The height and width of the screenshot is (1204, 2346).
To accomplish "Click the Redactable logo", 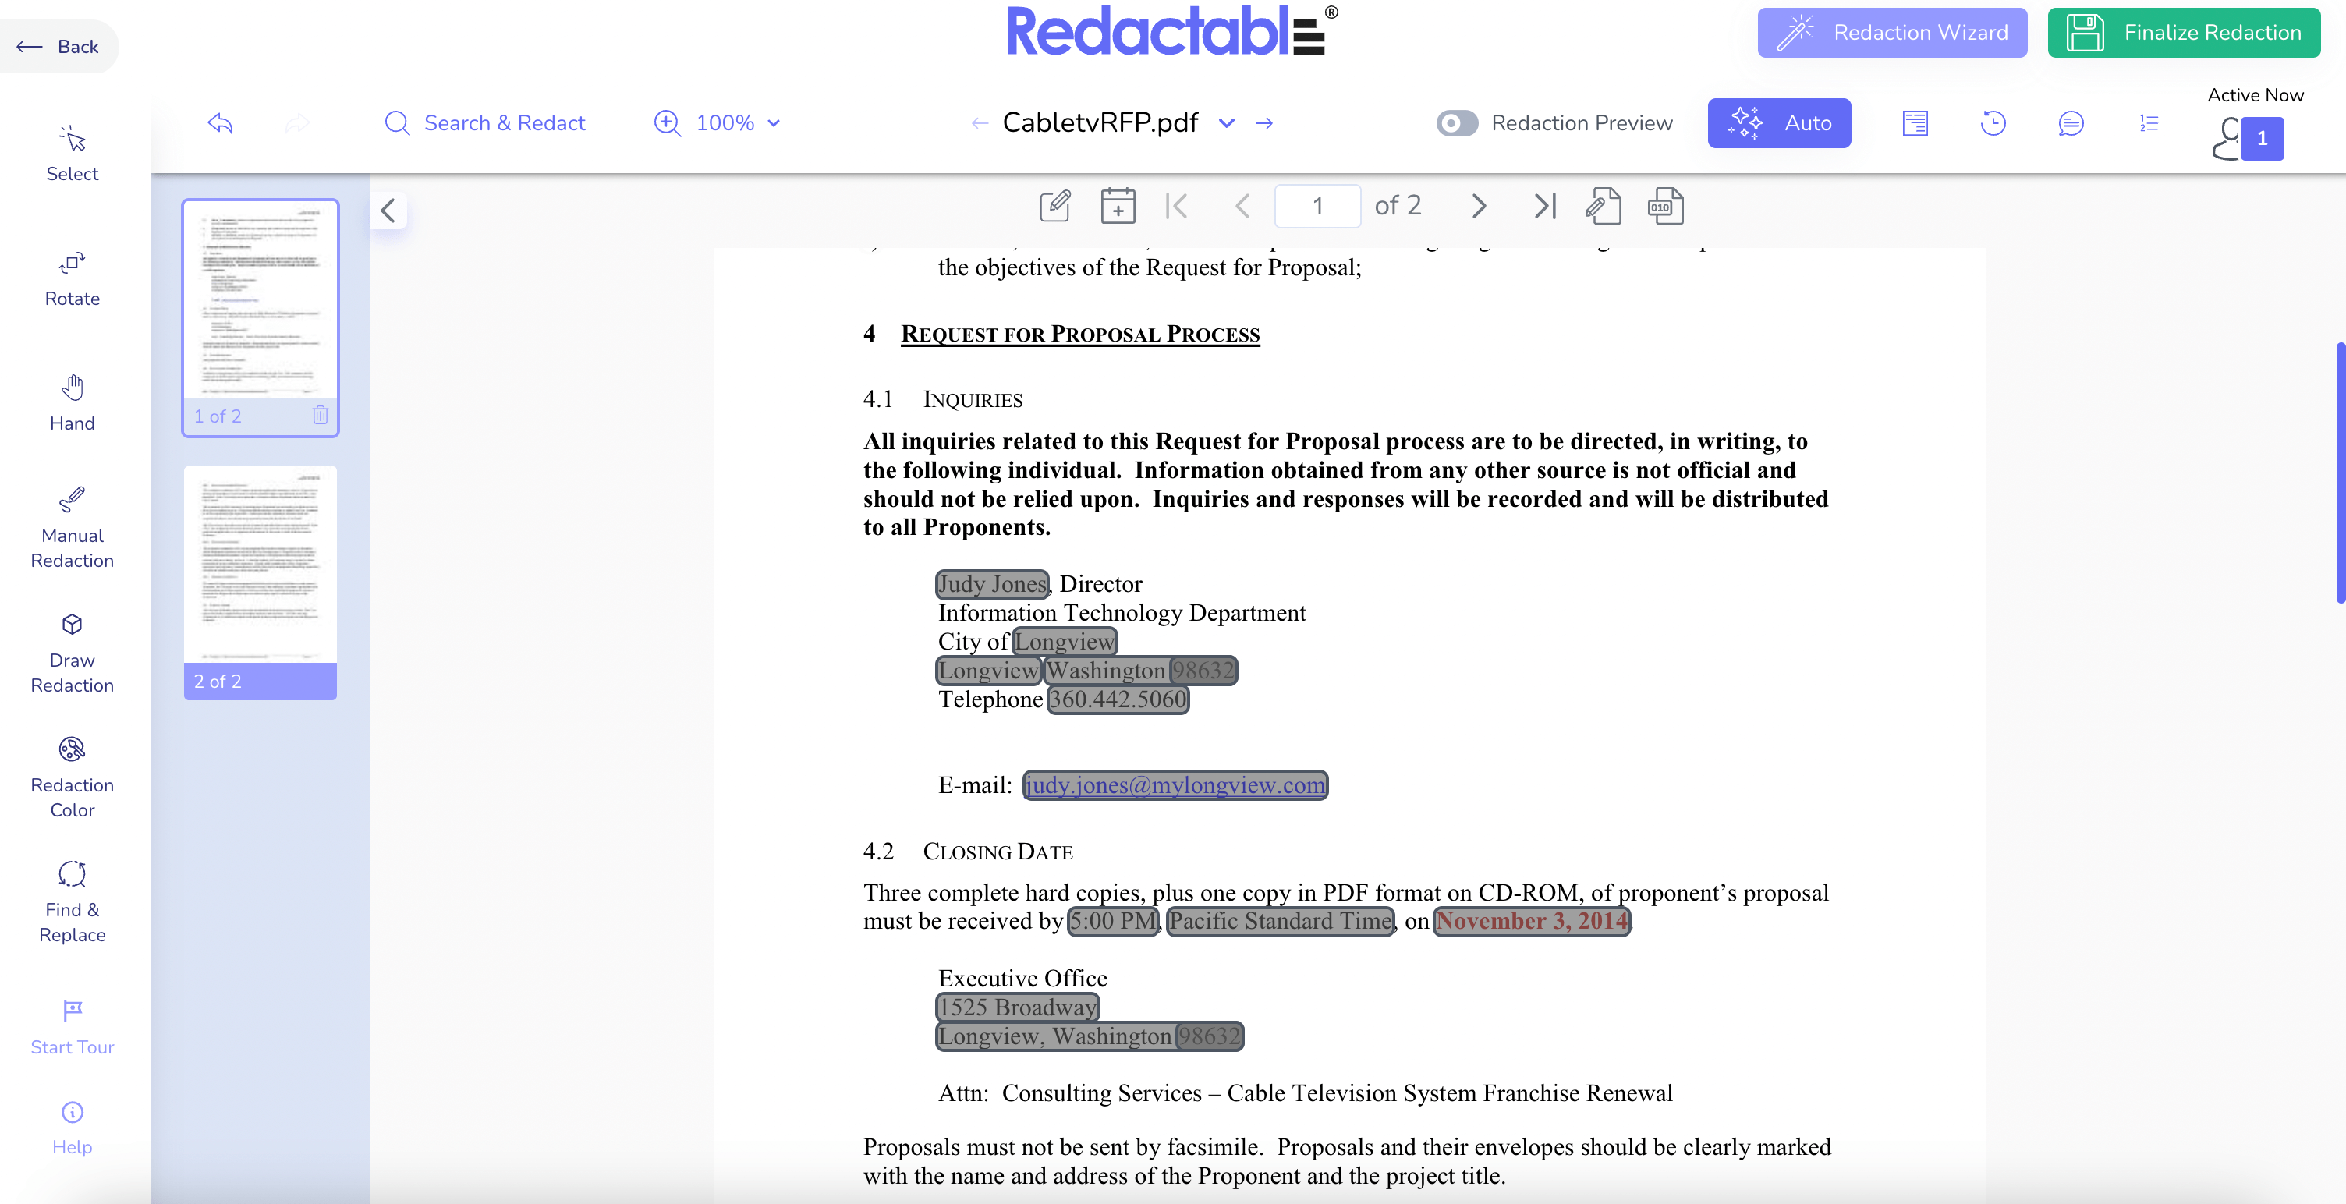I will tap(1171, 31).
